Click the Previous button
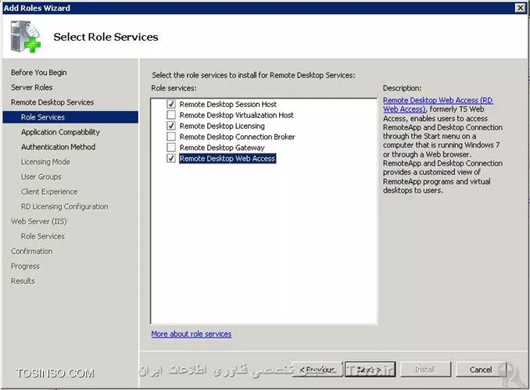 317,370
